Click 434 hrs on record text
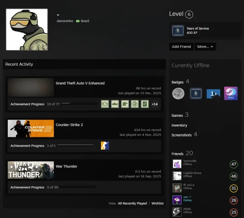244x218 pixels. coord(147,130)
